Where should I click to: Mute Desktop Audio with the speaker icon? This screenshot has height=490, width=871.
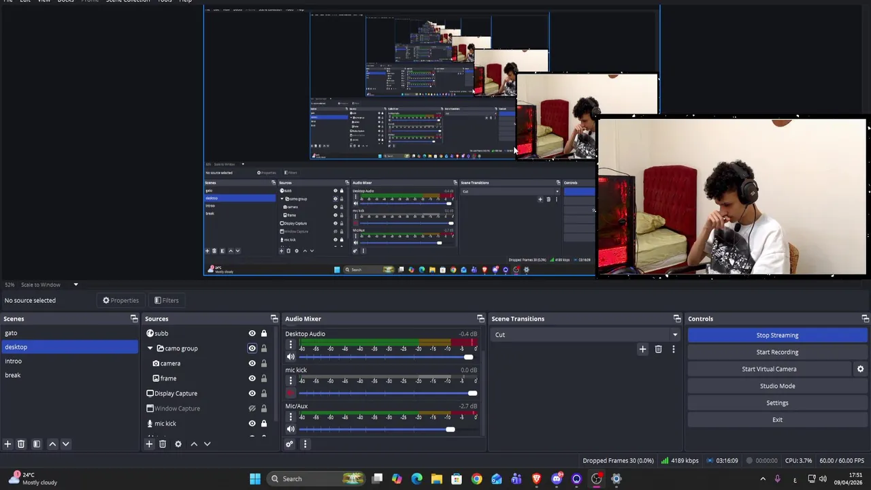click(x=291, y=357)
